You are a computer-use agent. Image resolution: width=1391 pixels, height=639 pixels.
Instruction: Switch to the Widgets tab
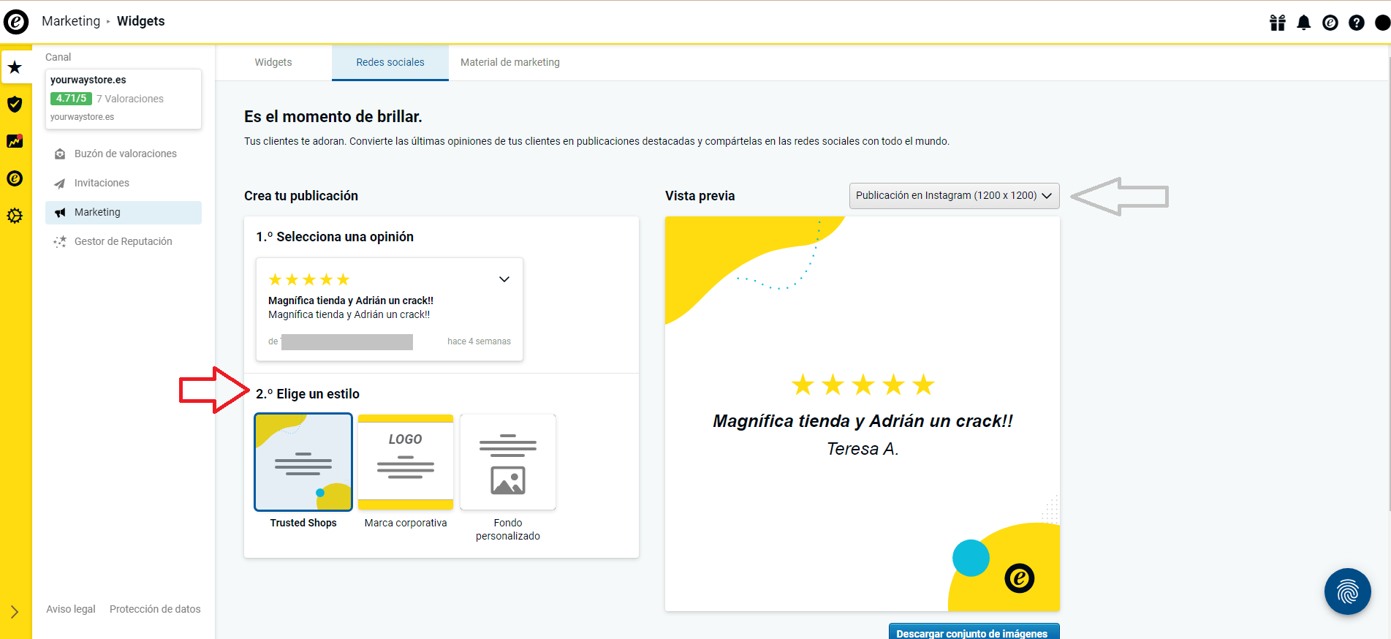(273, 63)
